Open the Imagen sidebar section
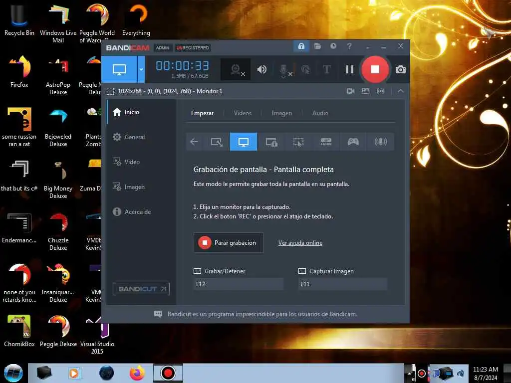Screen dimensions: 511x383 click(141, 187)
